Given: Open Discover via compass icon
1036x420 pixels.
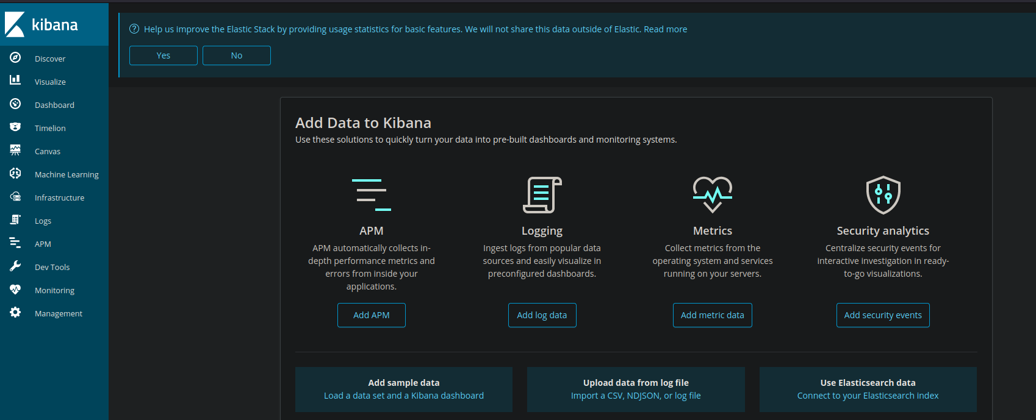Looking at the screenshot, I should click(x=15, y=58).
